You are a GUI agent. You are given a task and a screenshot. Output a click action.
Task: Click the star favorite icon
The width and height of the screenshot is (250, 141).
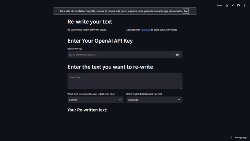coord(227,5)
